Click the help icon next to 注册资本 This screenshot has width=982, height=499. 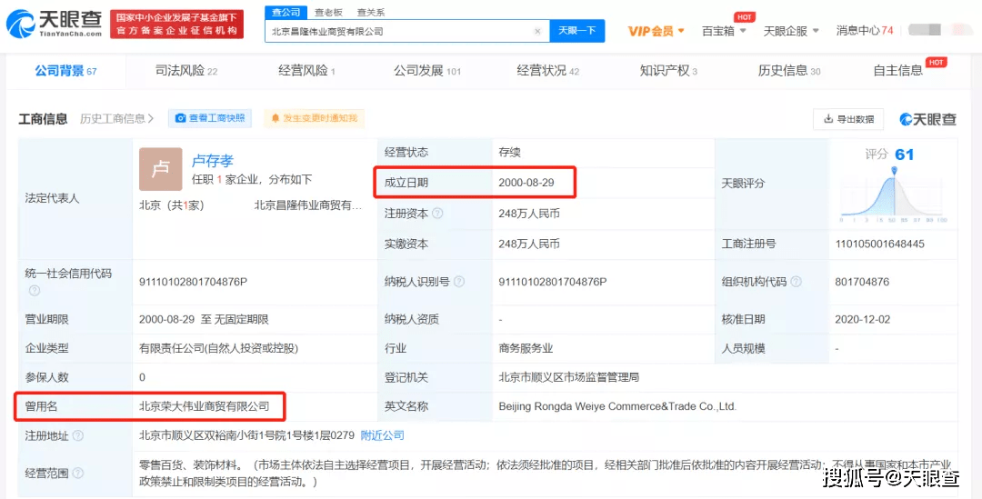[x=437, y=214]
